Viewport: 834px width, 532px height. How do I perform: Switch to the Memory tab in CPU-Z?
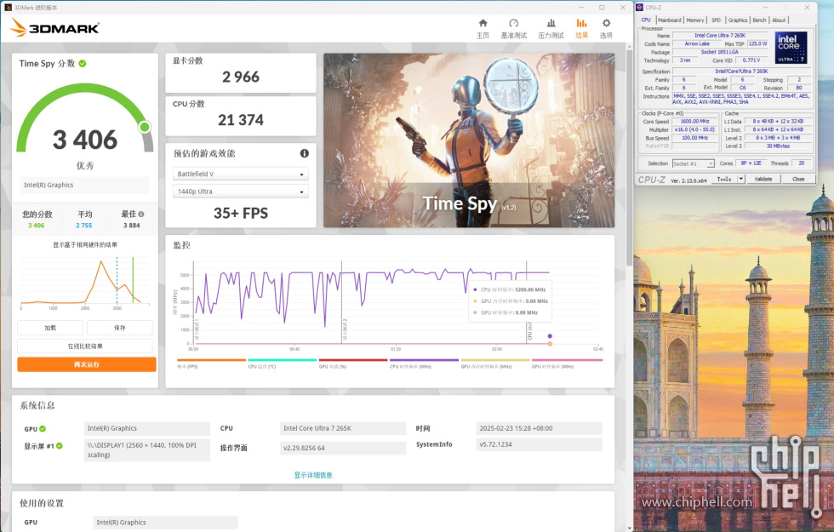click(x=695, y=20)
